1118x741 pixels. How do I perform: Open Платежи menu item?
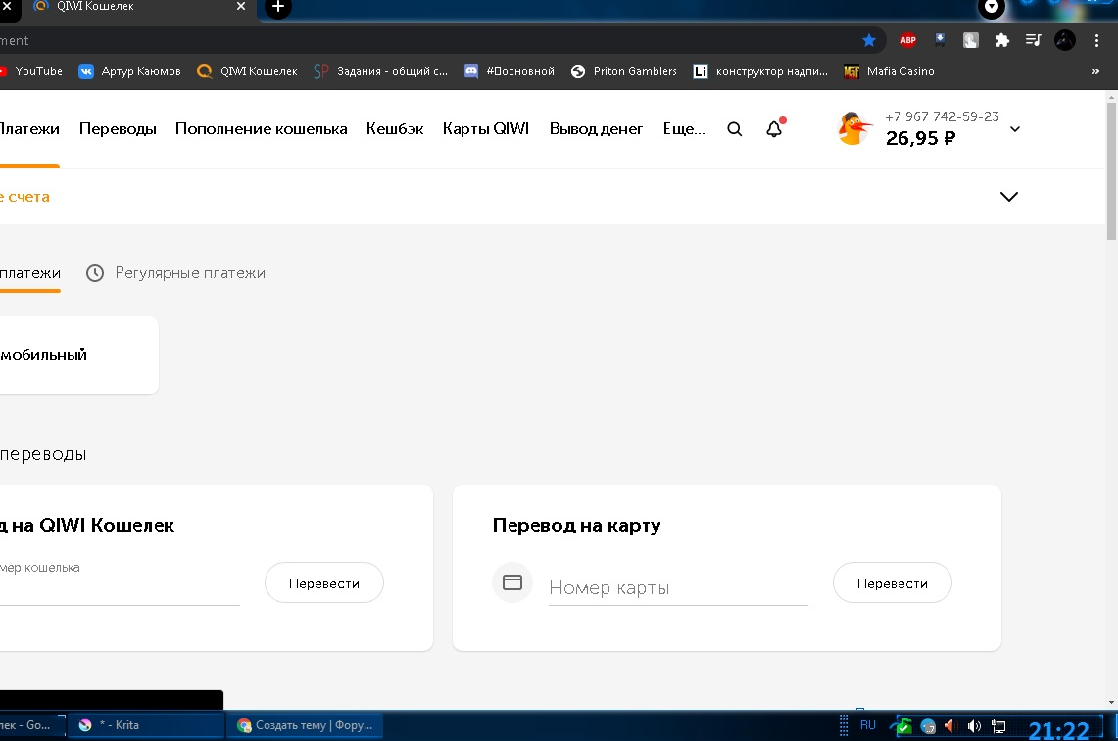point(29,129)
